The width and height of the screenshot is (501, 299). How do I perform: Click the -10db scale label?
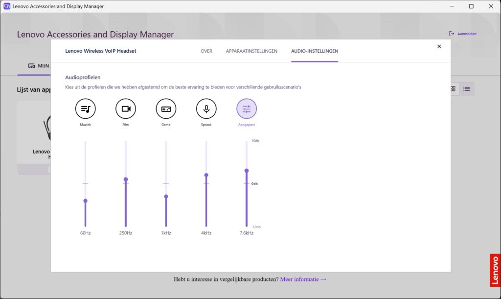256,227
